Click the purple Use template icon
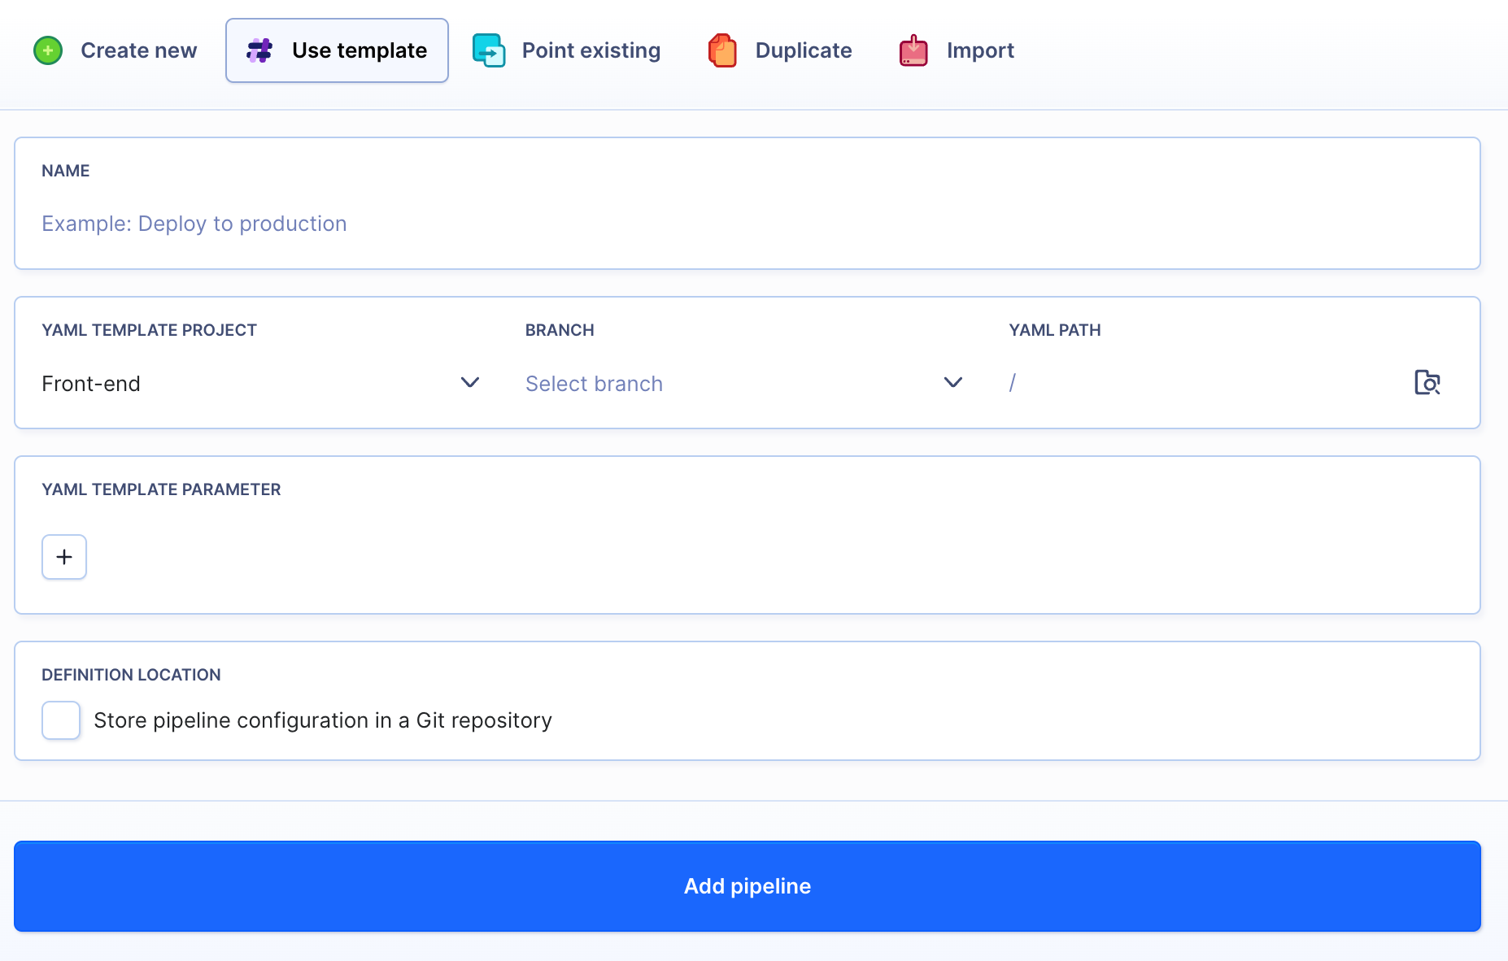 [x=259, y=50]
